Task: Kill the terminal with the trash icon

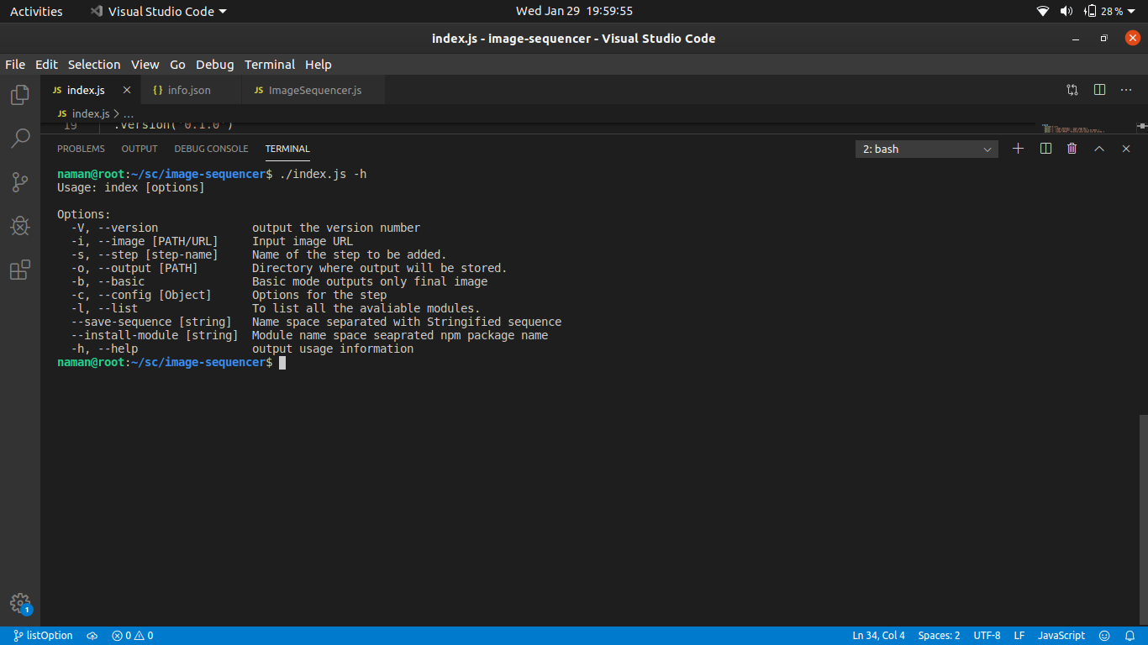Action: [1072, 149]
